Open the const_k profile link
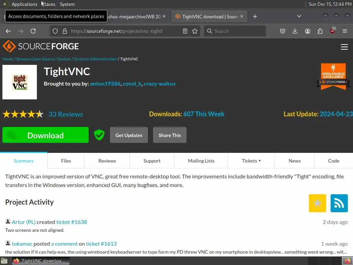Viewport: 353px width, 265px height. pyautogui.click(x=132, y=84)
